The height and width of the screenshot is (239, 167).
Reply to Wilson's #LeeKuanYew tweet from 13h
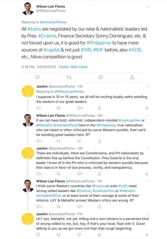[x=38, y=141]
